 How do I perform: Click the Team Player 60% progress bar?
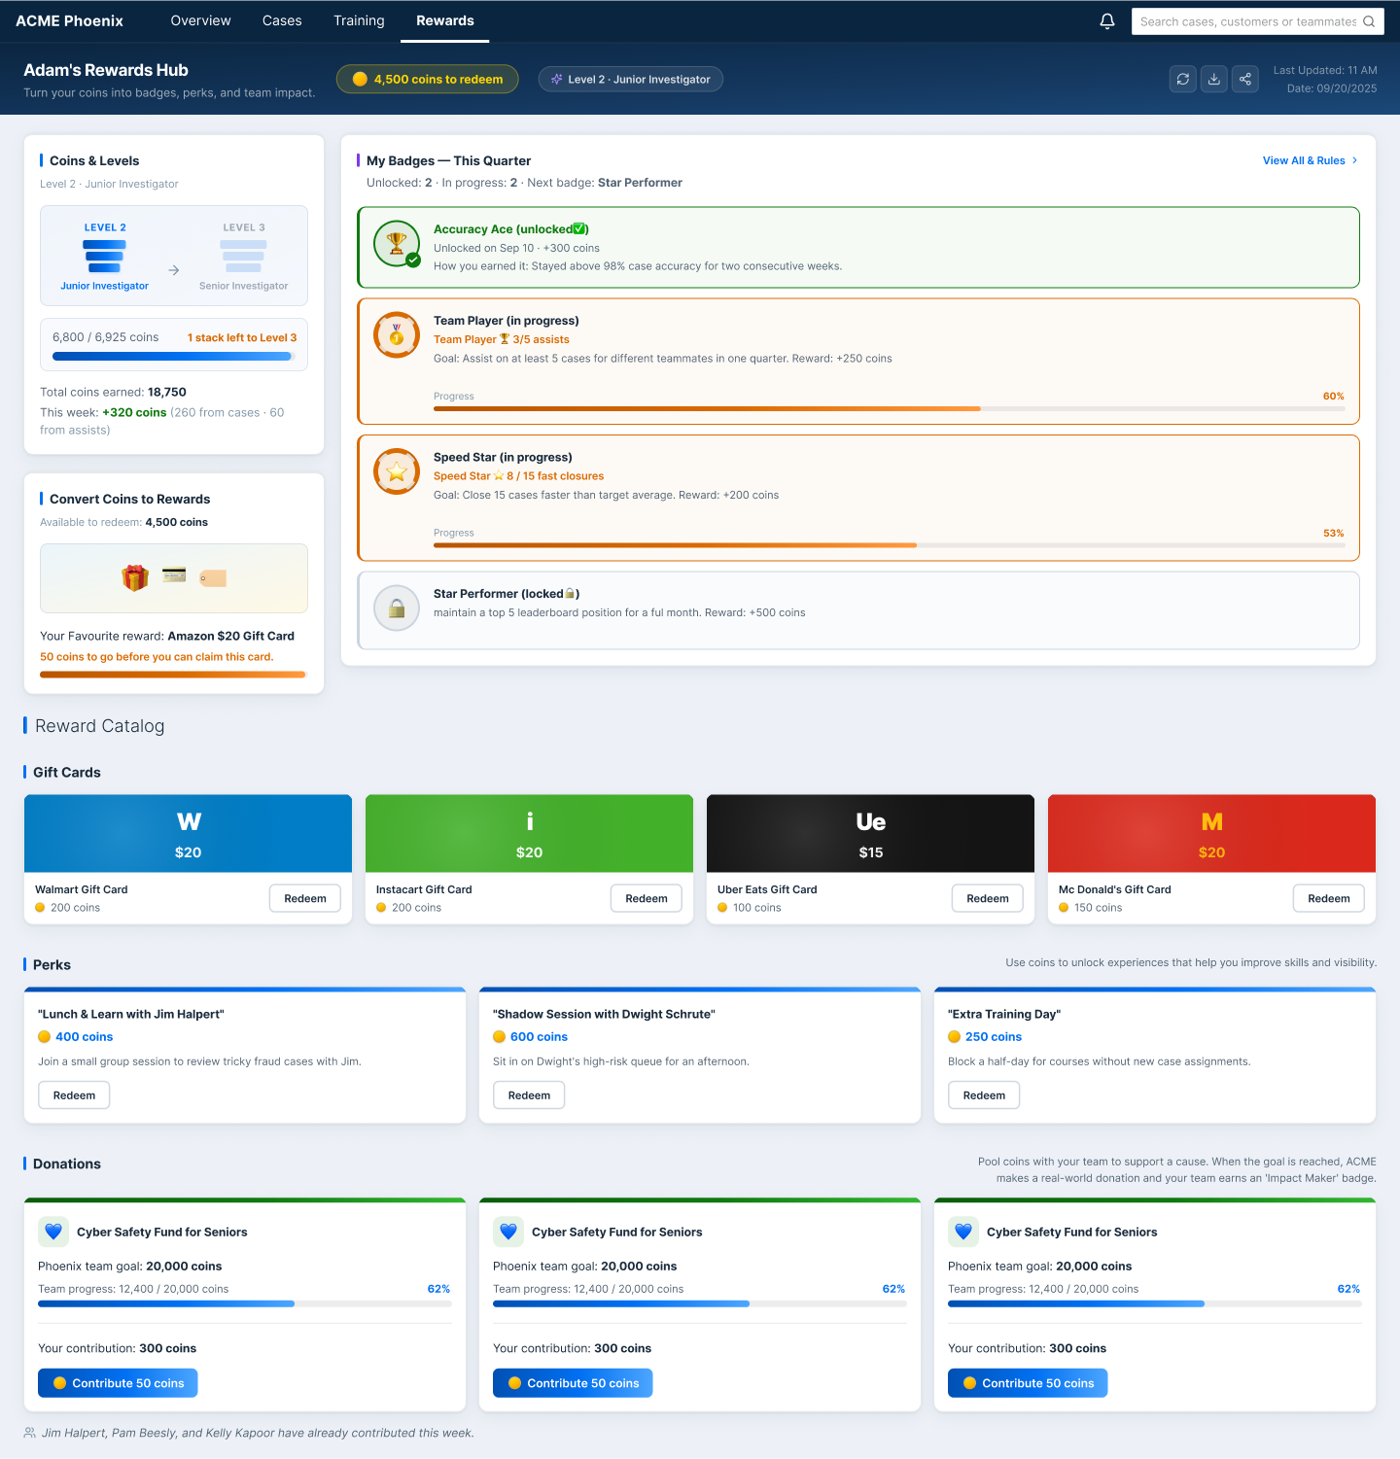pos(890,409)
